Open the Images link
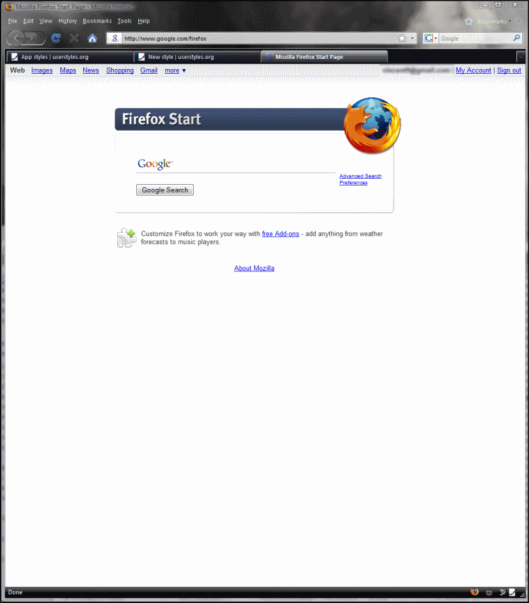This screenshot has width=529, height=603. pyautogui.click(x=42, y=70)
